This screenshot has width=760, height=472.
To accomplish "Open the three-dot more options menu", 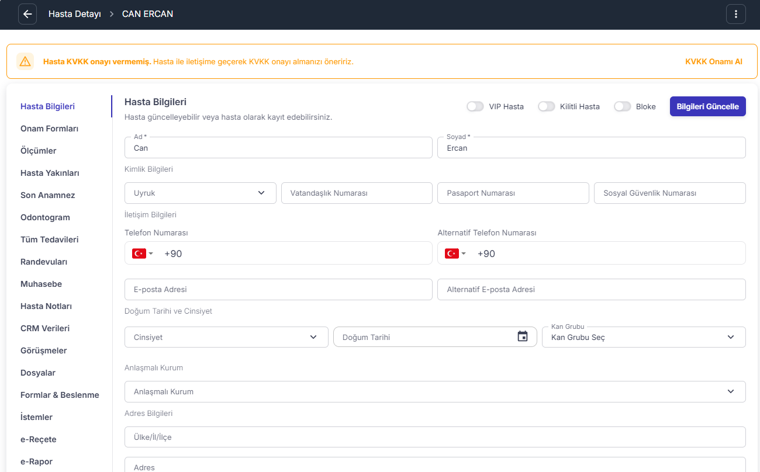I will pos(736,14).
